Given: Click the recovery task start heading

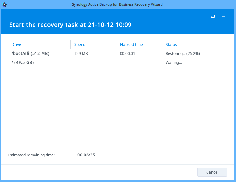Looking at the screenshot, I should (70, 25).
